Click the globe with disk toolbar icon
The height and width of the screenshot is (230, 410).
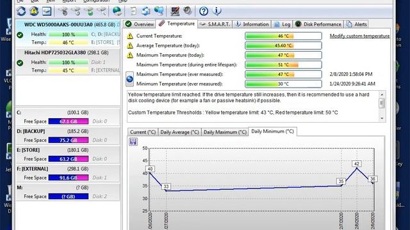pyautogui.click(x=117, y=11)
